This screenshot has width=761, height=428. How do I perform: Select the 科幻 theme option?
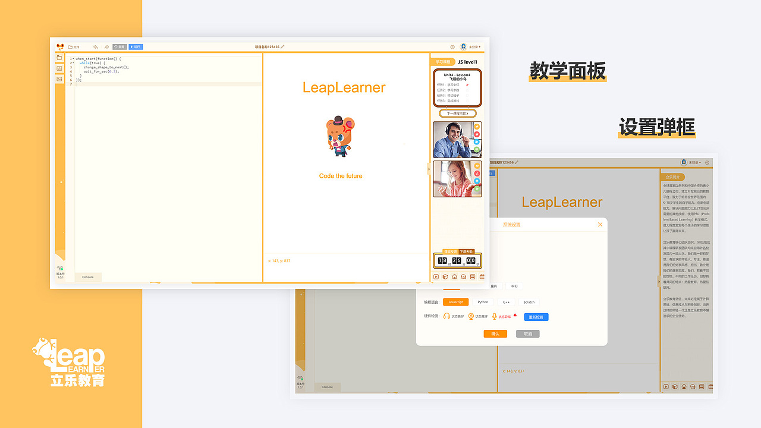(514, 286)
